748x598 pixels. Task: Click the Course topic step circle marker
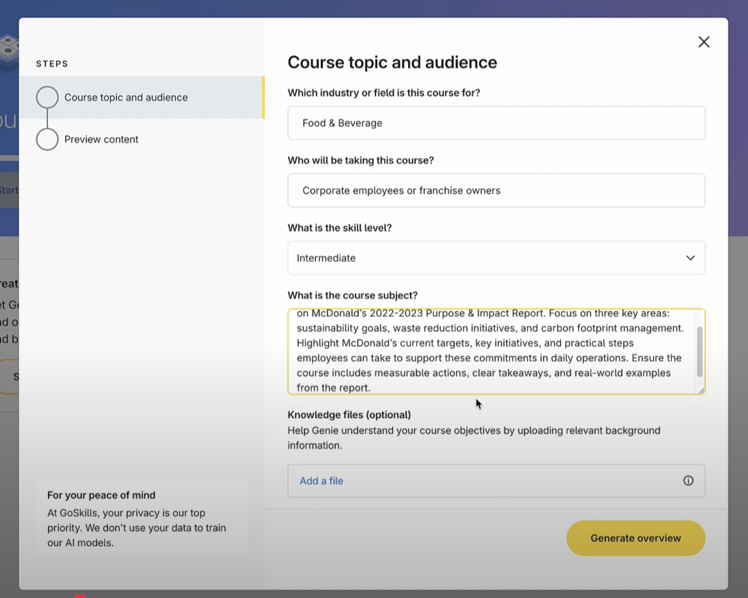point(47,97)
